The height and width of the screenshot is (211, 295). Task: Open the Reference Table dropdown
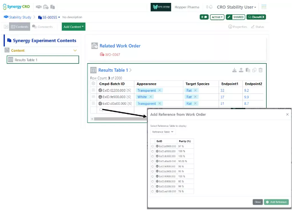163,132
